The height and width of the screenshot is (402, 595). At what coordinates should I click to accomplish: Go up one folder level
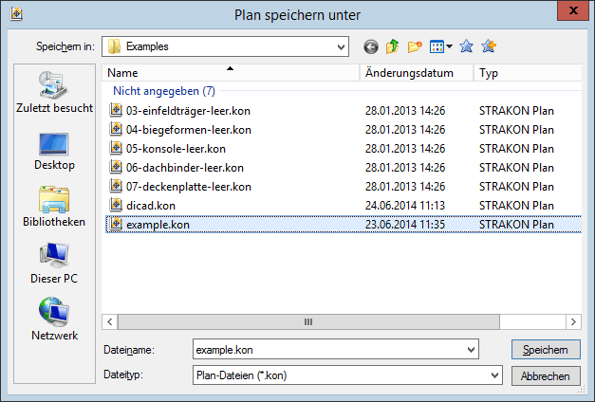coord(392,46)
